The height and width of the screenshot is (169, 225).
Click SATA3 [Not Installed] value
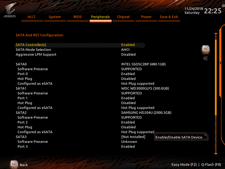click(x=133, y=137)
